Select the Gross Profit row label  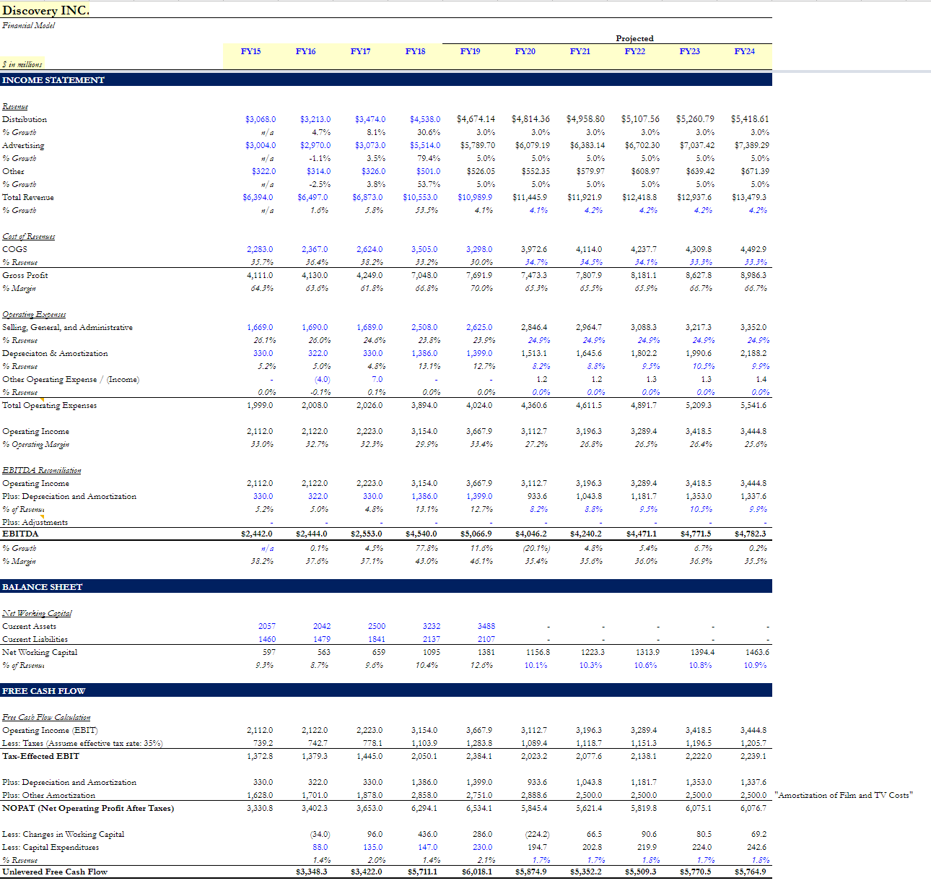[25, 275]
